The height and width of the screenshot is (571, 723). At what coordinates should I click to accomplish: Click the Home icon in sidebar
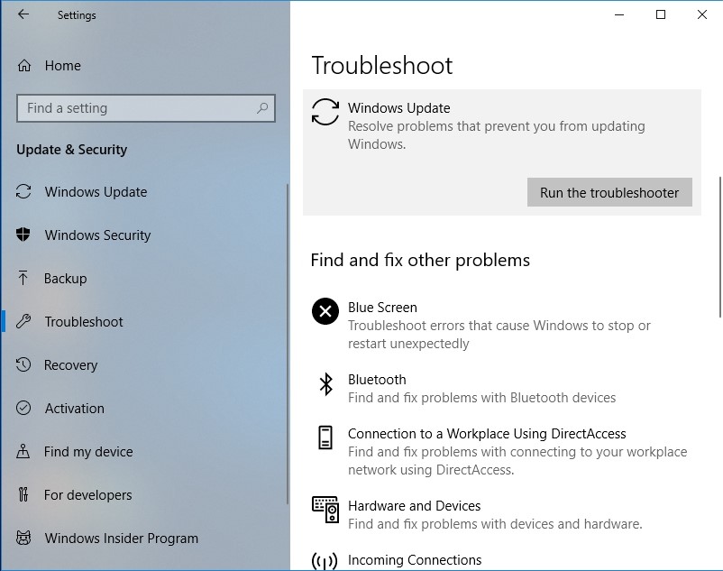(24, 66)
